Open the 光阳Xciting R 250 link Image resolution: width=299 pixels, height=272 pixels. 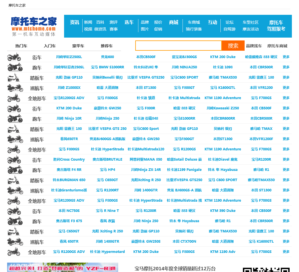(x=146, y=180)
